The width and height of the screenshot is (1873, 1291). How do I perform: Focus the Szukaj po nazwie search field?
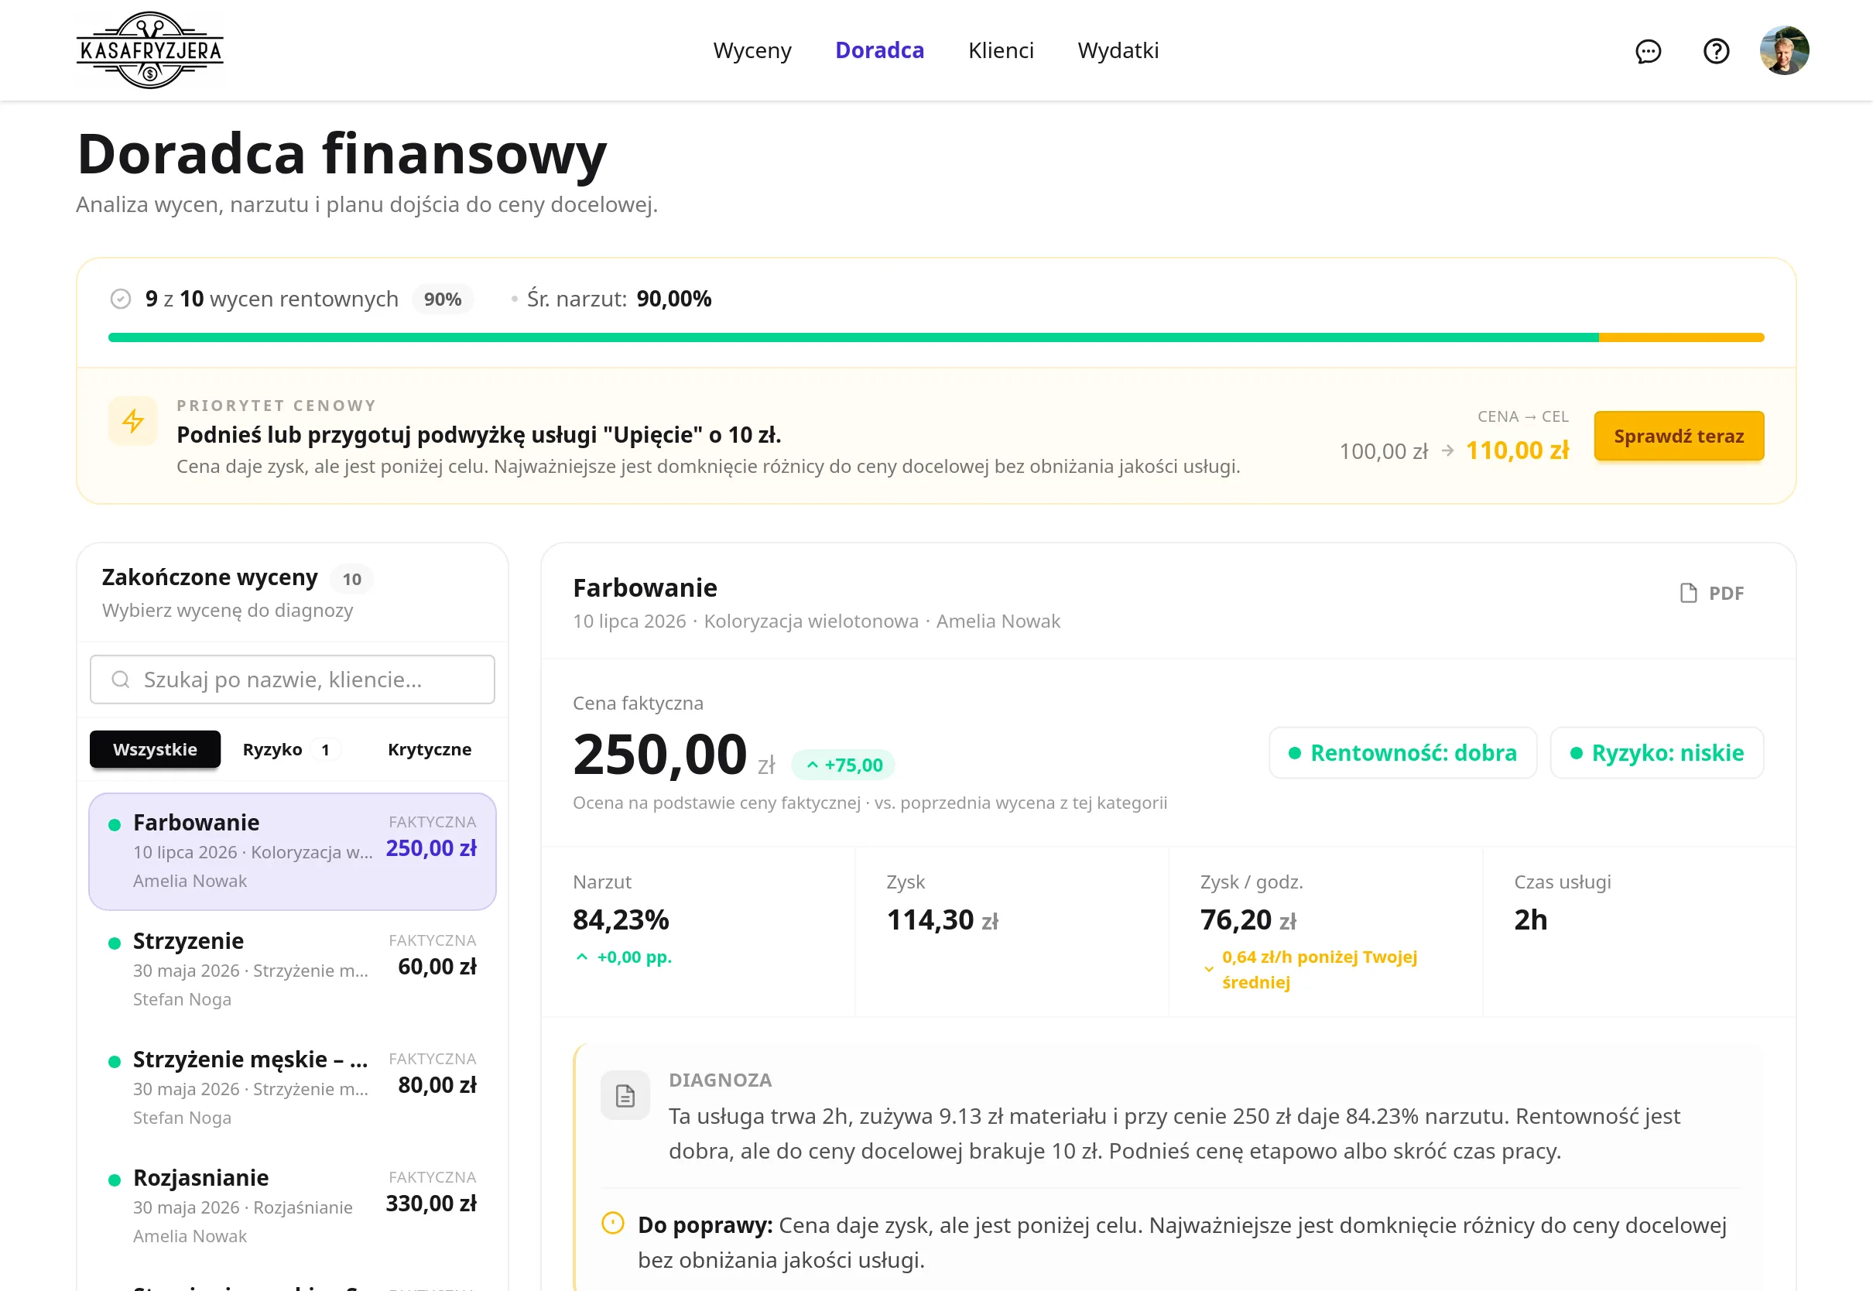(x=292, y=680)
